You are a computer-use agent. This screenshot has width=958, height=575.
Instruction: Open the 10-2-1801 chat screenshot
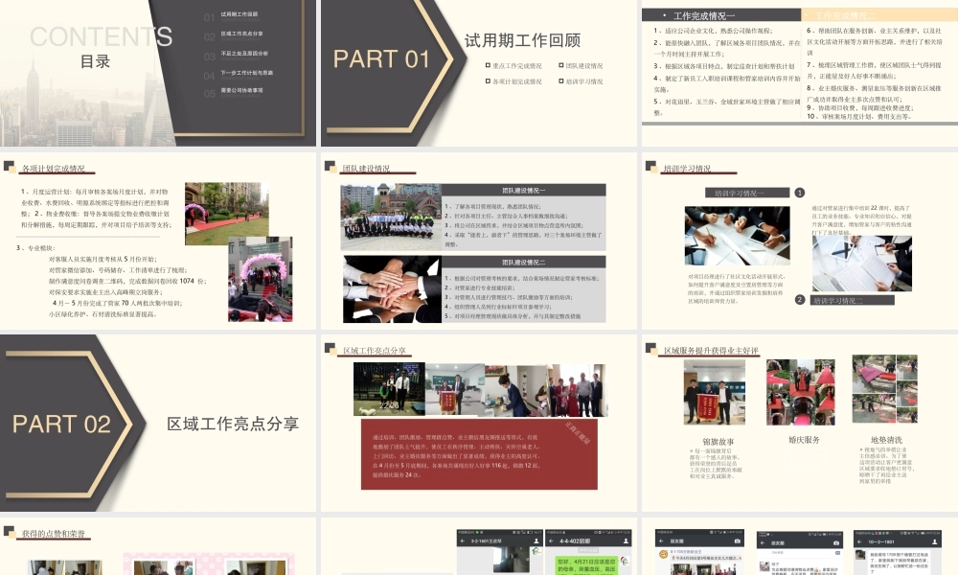tap(898, 552)
